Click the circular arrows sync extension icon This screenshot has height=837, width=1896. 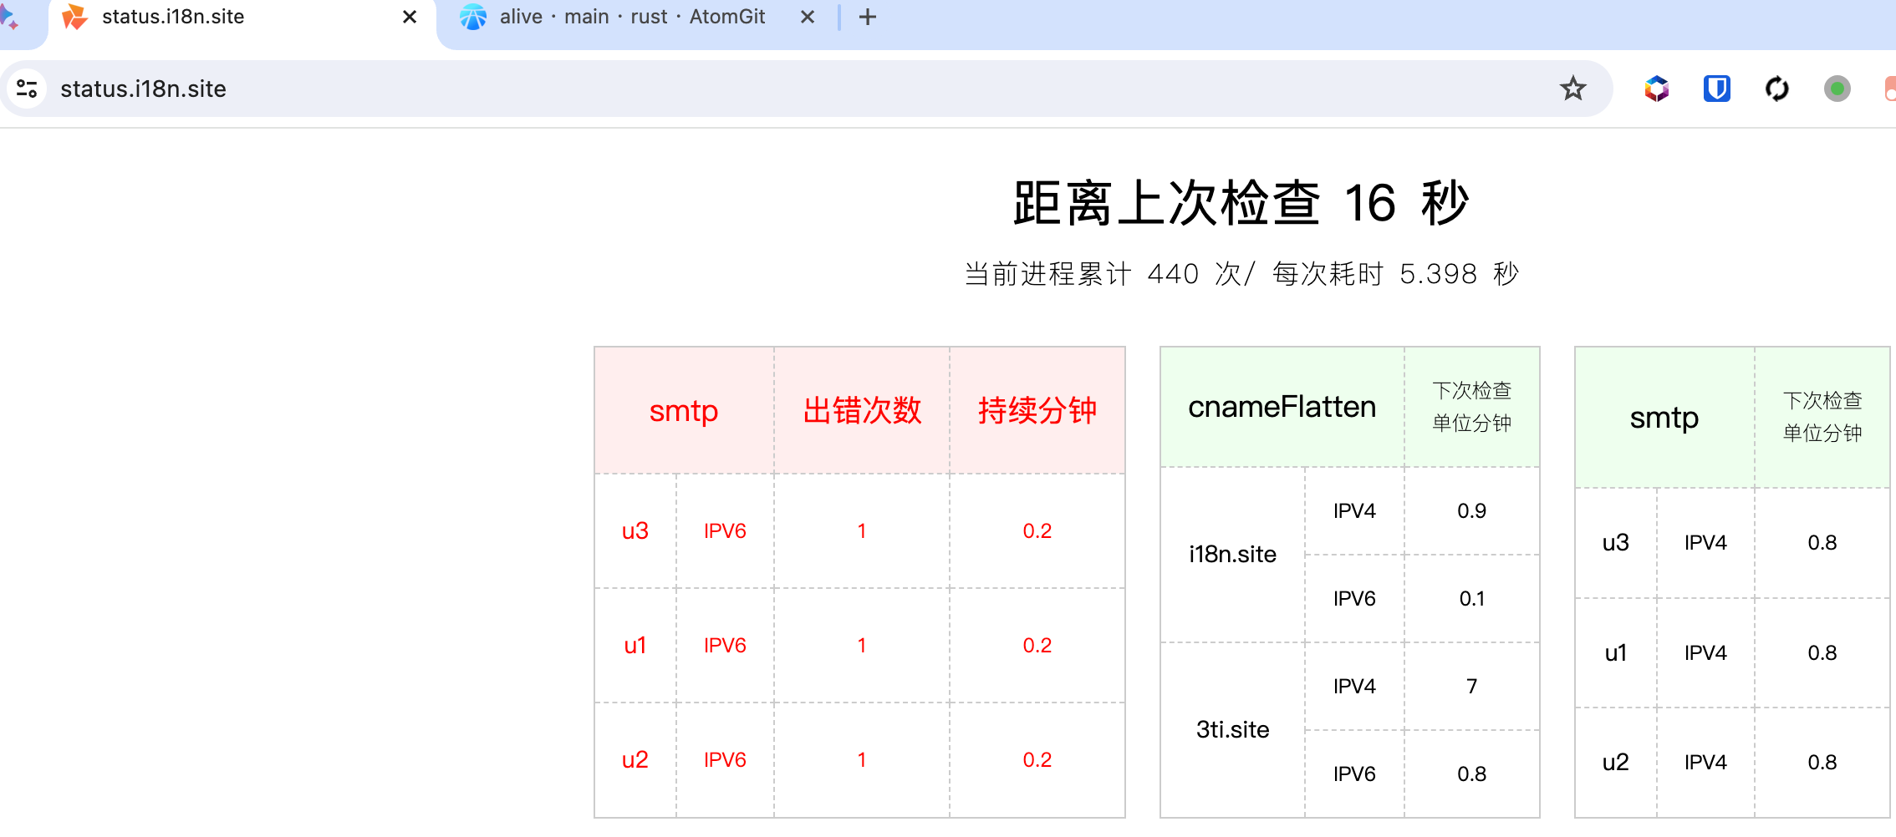[1776, 89]
